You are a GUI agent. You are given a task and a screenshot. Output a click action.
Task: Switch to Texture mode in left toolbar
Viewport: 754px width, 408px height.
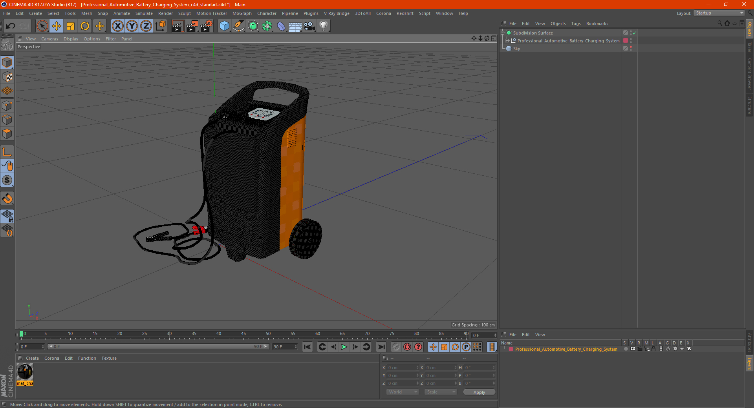click(x=7, y=77)
